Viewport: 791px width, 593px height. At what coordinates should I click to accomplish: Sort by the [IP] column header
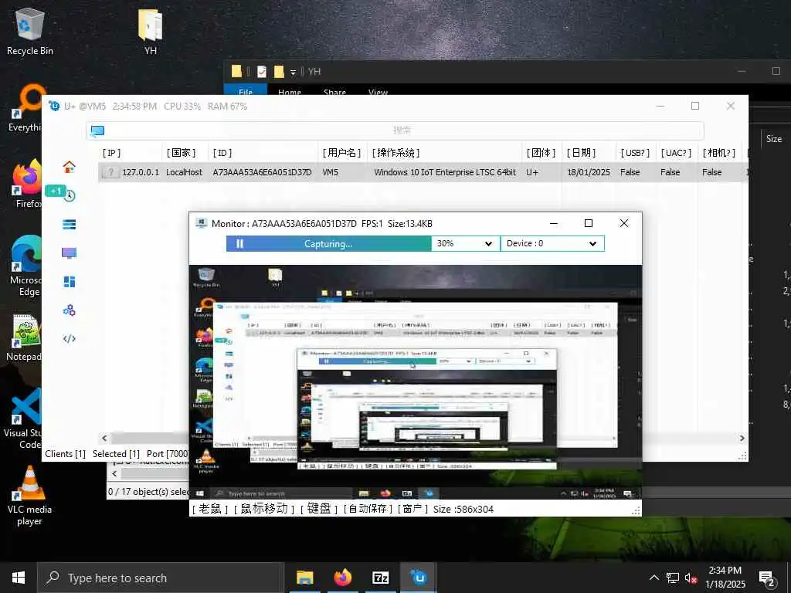tap(111, 153)
